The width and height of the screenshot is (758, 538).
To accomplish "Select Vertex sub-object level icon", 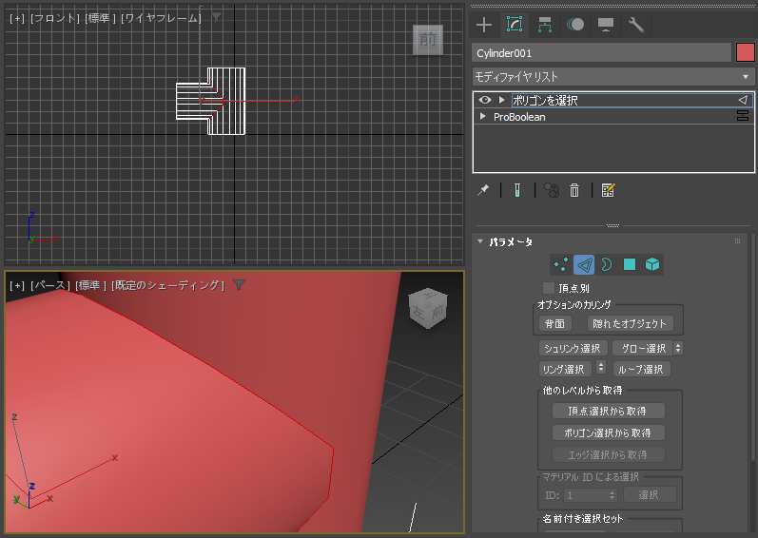I will (561, 264).
